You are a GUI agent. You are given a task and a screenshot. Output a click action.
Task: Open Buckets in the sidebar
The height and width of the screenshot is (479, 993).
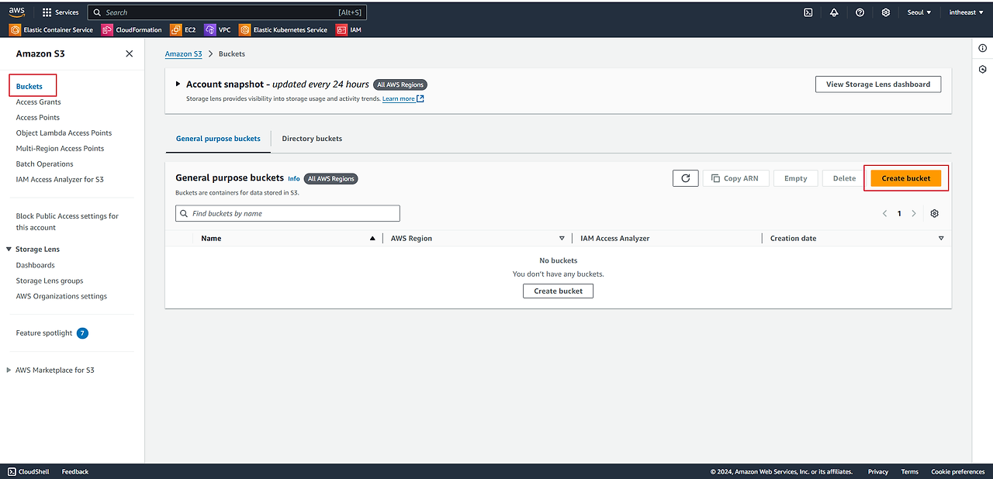click(x=29, y=86)
